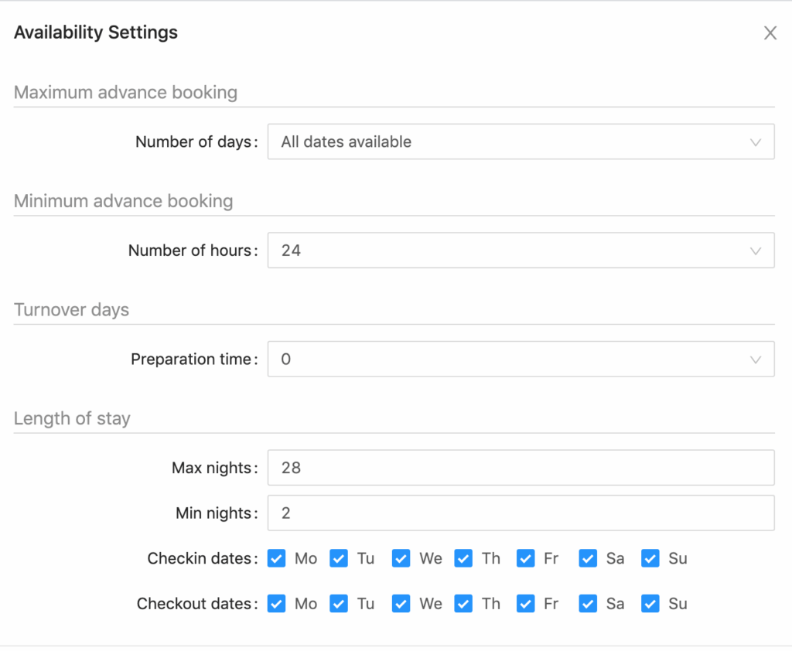Screen dimensions: 792x651
Task: Uncheck Monday in Checkin dates
Action: (x=277, y=558)
